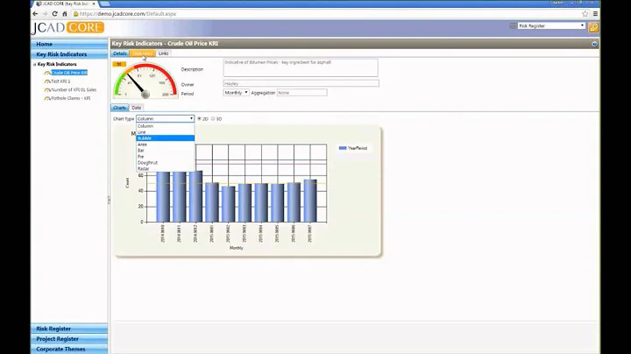This screenshot has height=354, width=631.
Task: Switch to the Data sub-tab
Action: click(x=137, y=108)
